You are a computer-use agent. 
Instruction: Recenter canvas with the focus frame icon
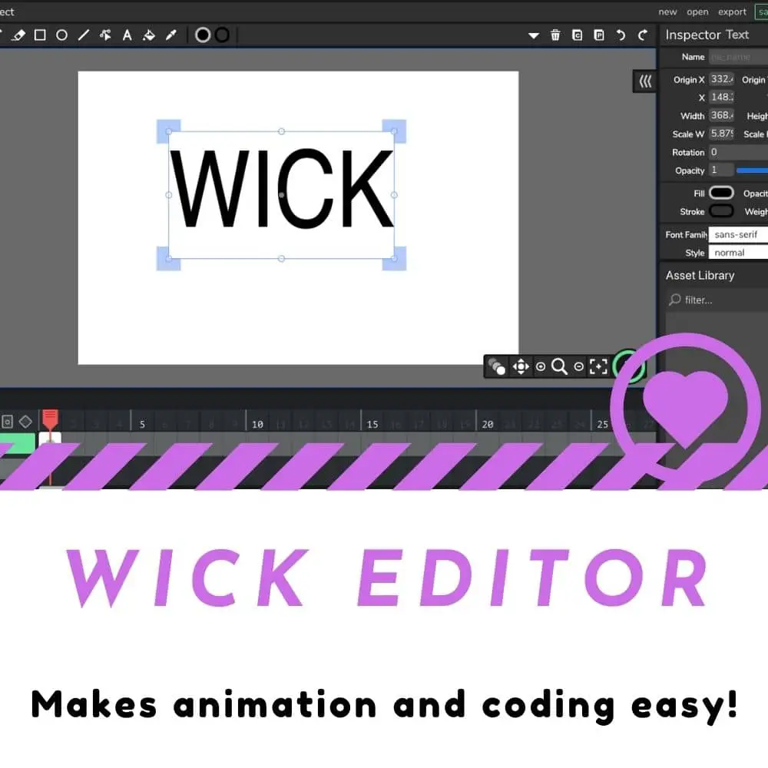click(598, 367)
